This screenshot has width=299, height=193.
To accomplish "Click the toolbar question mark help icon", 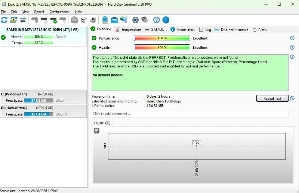I will coord(156,20).
